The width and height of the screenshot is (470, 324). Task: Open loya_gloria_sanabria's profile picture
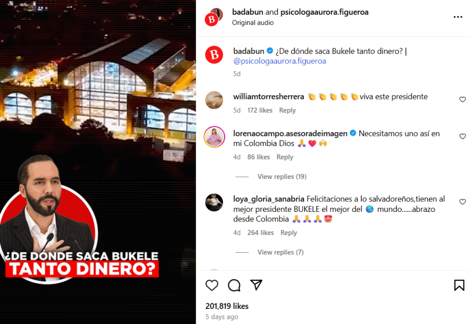pyautogui.click(x=214, y=203)
